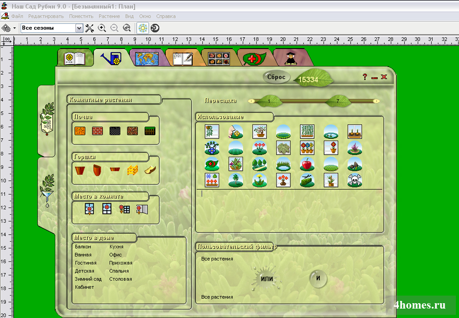Image resolution: width=459 pixels, height=318 pixels.
Task: Select Зимний сад in house location list
Action: click(88, 279)
